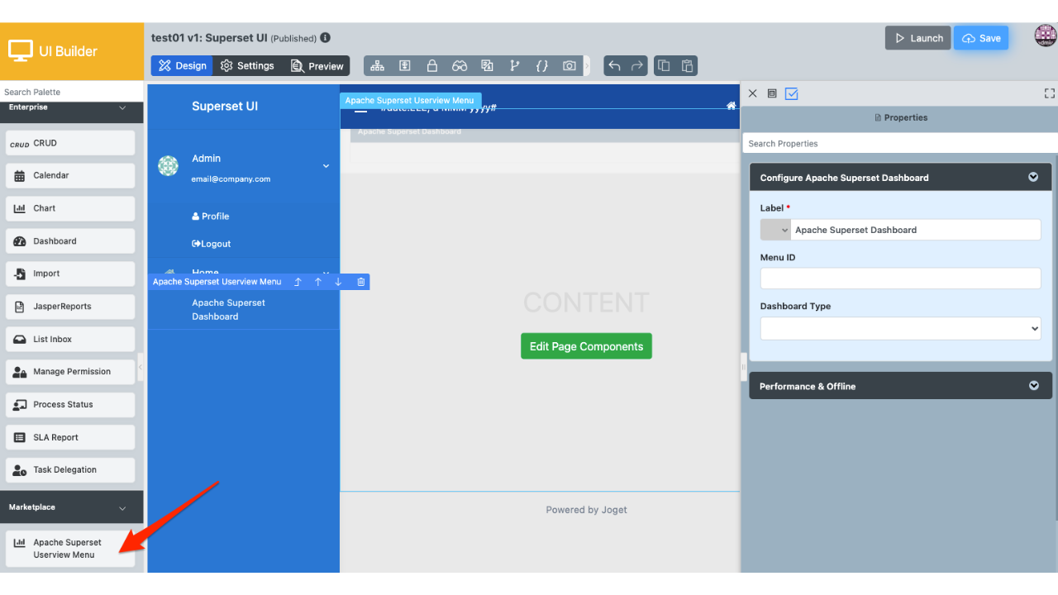The width and height of the screenshot is (1058, 595).
Task: Switch to the Preview tab
Action: coord(317,66)
